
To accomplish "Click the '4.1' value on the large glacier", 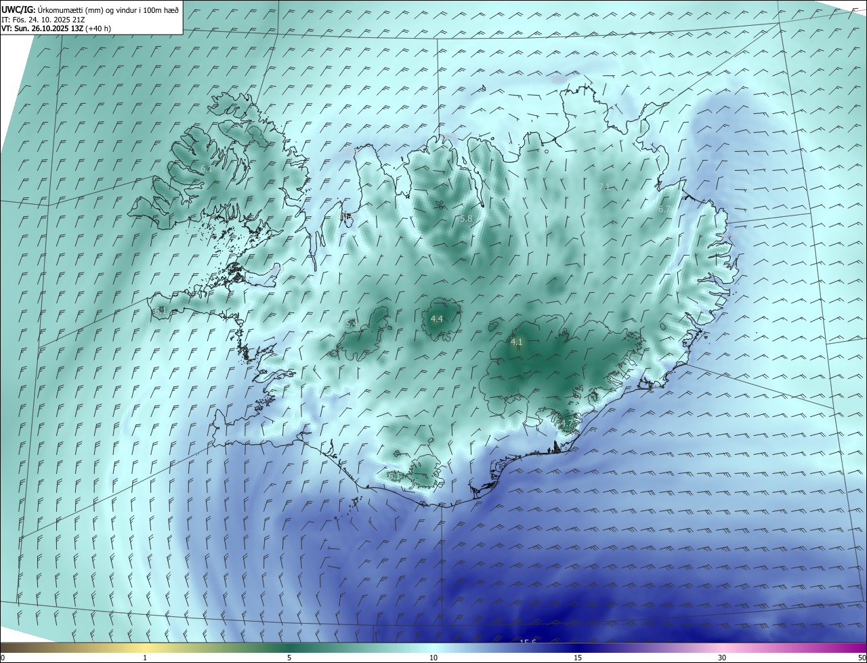I will pos(516,342).
